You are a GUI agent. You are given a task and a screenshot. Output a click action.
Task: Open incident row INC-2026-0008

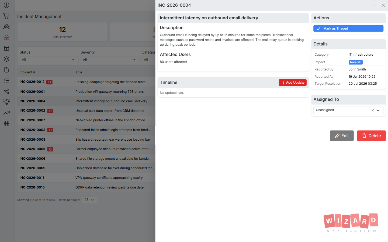86,140
